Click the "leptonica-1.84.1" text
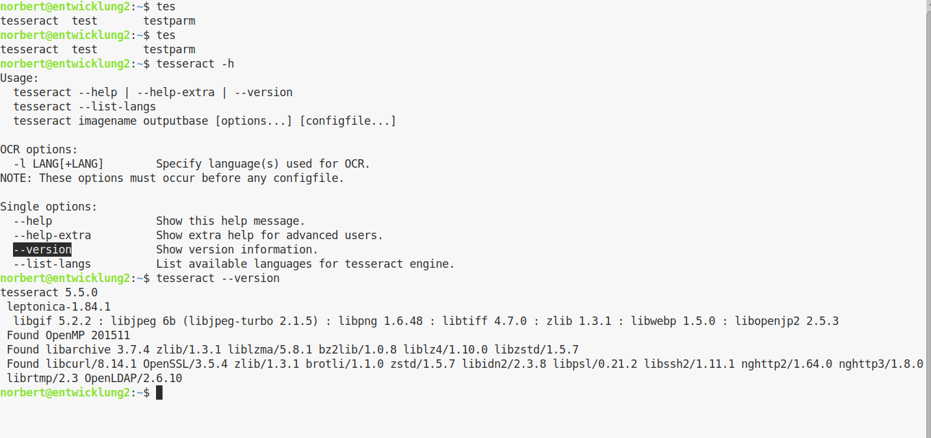The width and height of the screenshot is (931, 438). pyautogui.click(x=59, y=307)
